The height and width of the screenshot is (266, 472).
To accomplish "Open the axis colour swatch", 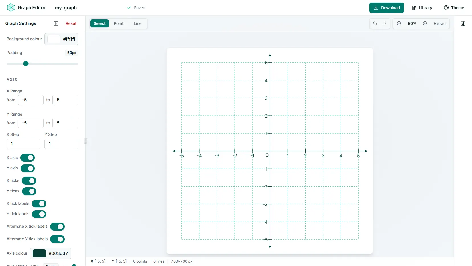I will coord(39,253).
